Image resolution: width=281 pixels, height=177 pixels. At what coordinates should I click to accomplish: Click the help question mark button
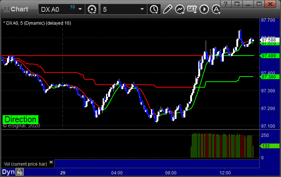[x=226, y=4]
